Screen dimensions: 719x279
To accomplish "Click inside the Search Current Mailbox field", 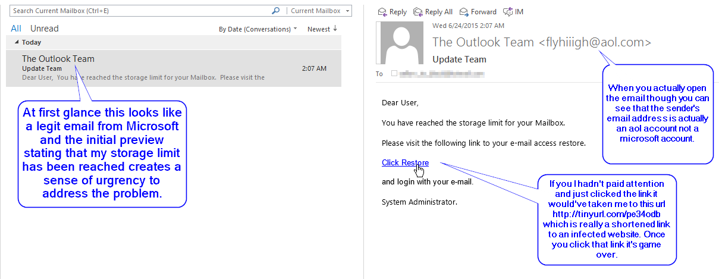I will [x=140, y=11].
